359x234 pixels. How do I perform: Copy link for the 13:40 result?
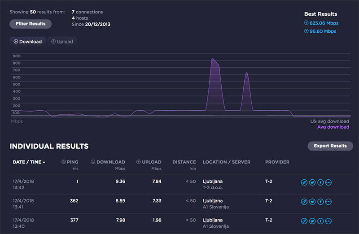pyautogui.click(x=304, y=221)
